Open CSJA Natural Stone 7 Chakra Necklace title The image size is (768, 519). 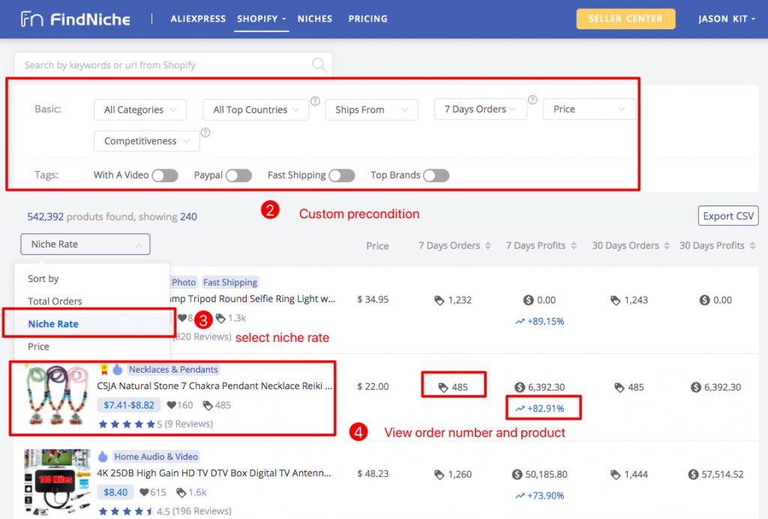(x=214, y=386)
